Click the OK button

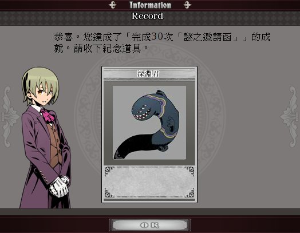(150, 225)
